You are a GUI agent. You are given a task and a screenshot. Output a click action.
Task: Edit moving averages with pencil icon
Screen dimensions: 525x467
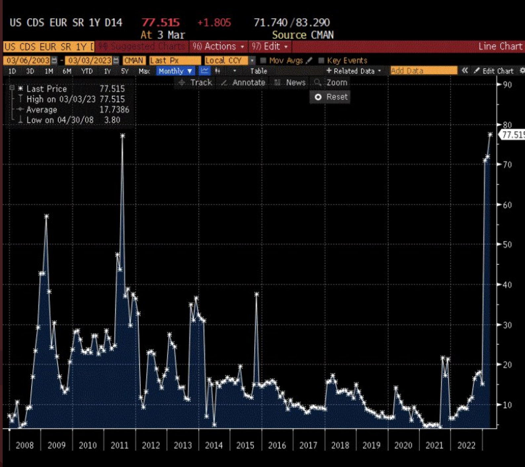point(309,60)
